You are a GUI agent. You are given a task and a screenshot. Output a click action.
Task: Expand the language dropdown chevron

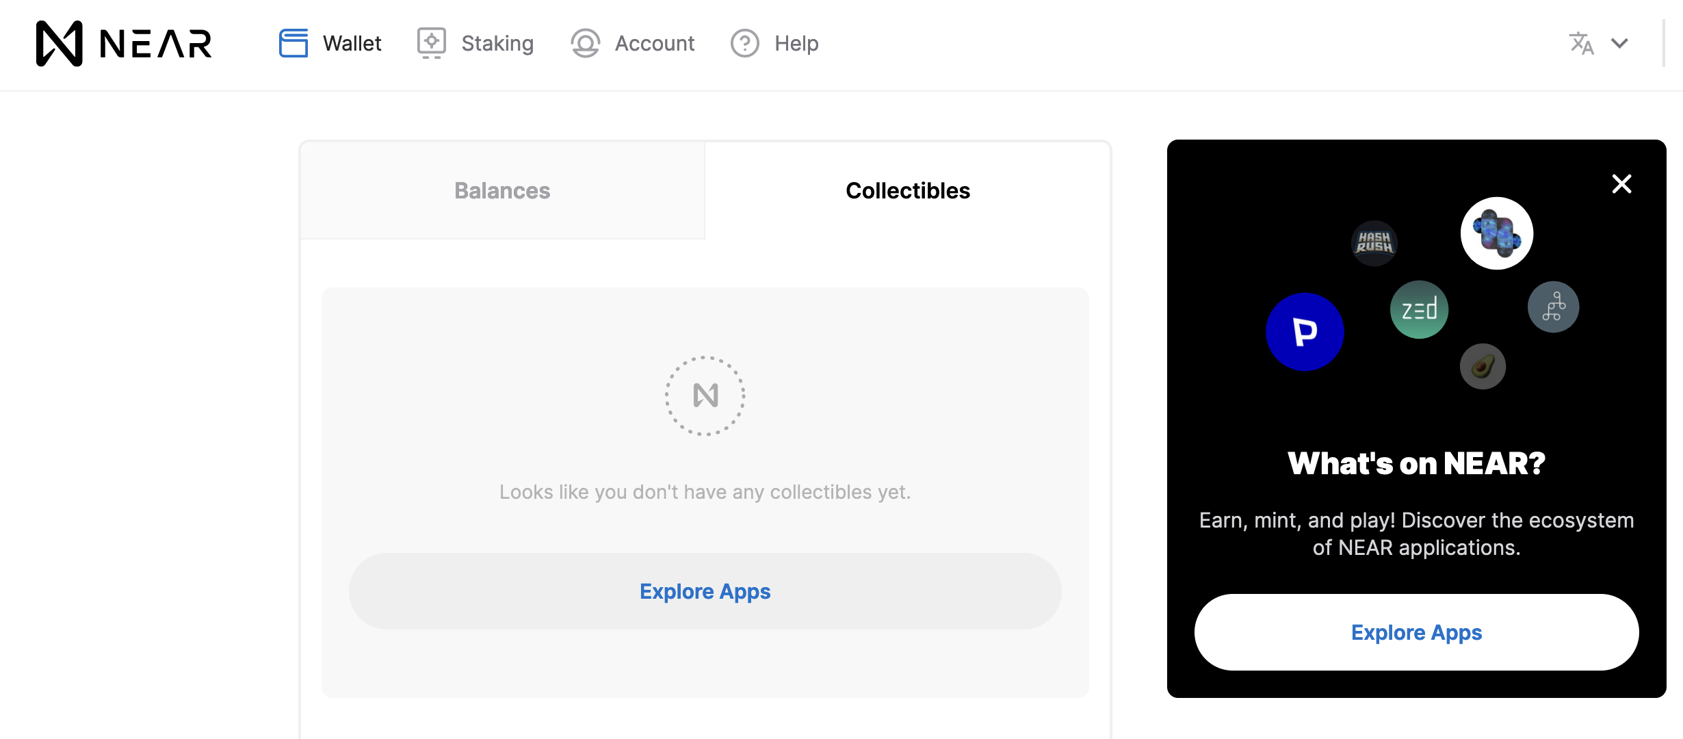click(1619, 43)
